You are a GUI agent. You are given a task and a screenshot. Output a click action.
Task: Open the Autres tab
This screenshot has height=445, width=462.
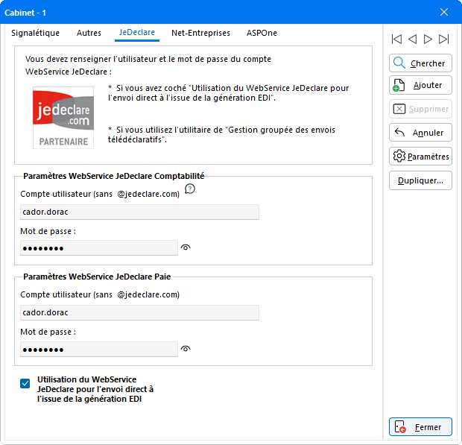(89, 33)
